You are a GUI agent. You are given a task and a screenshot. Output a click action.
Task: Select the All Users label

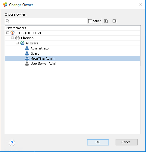(x=32, y=43)
